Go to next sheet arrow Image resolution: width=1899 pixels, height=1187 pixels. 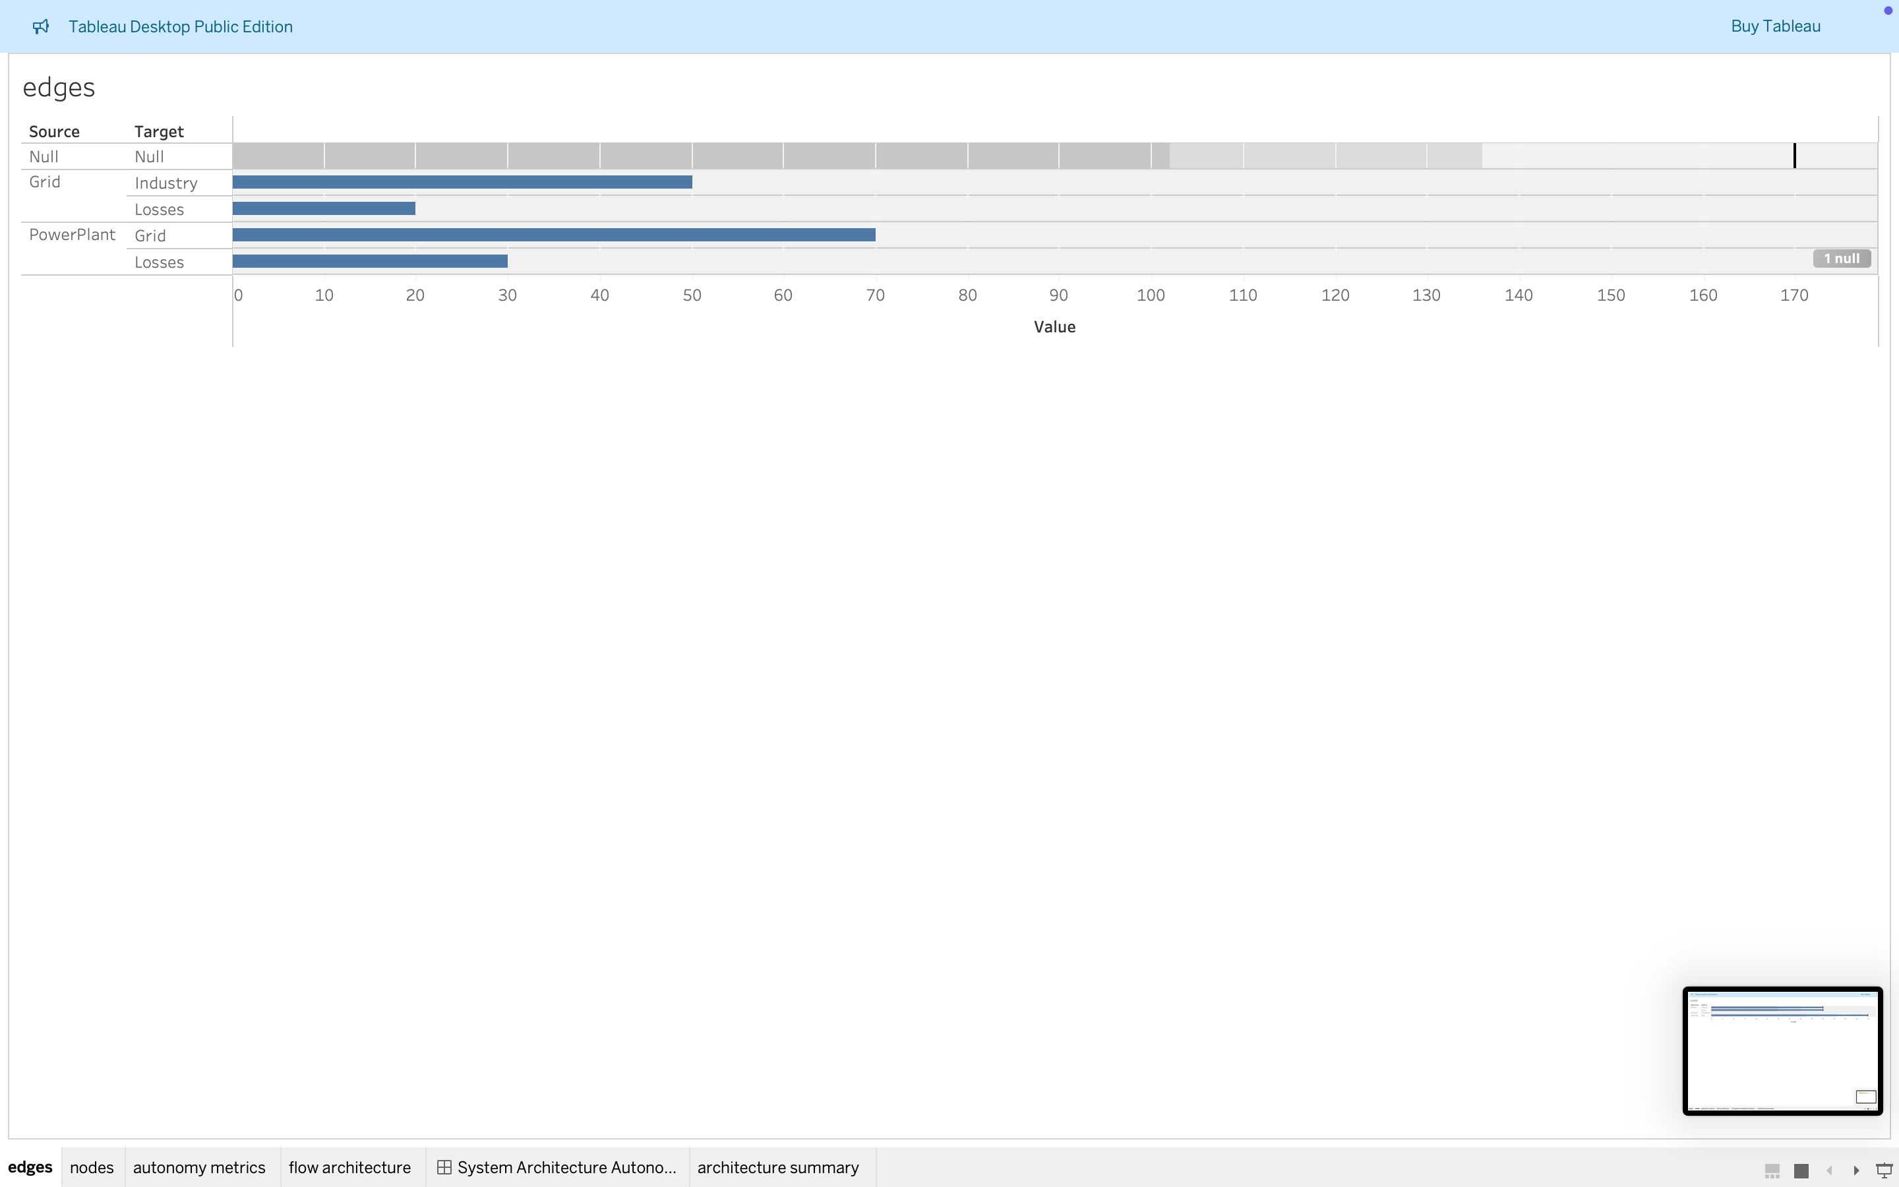1857,1171
